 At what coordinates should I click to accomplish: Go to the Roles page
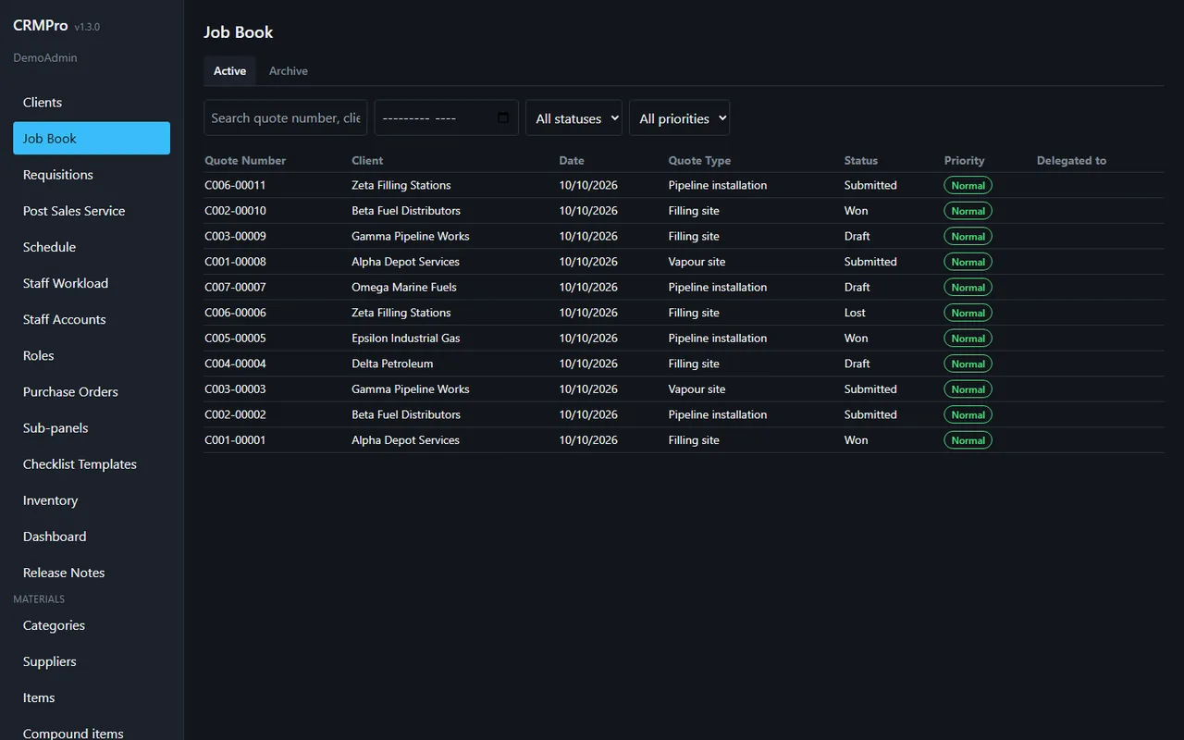(92, 355)
